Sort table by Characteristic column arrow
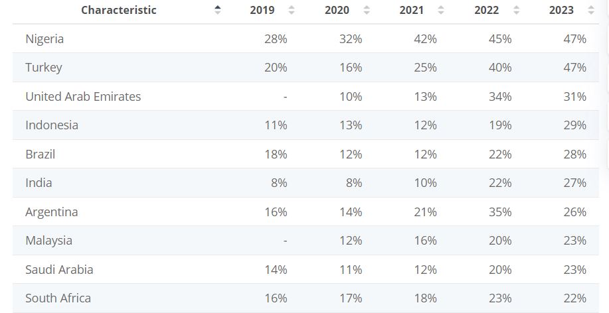Screen dimensions: 609x313 (x=217, y=10)
